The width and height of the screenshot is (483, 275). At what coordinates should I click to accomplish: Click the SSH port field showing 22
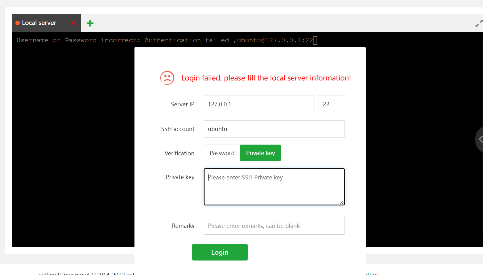(332, 104)
